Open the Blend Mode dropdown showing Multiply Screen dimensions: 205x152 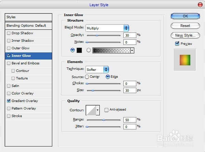tap(107, 28)
